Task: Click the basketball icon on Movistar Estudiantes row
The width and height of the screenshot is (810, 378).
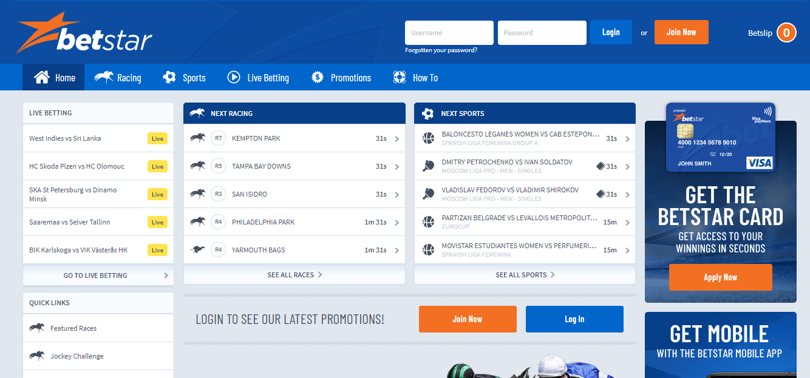Action: coord(428,250)
